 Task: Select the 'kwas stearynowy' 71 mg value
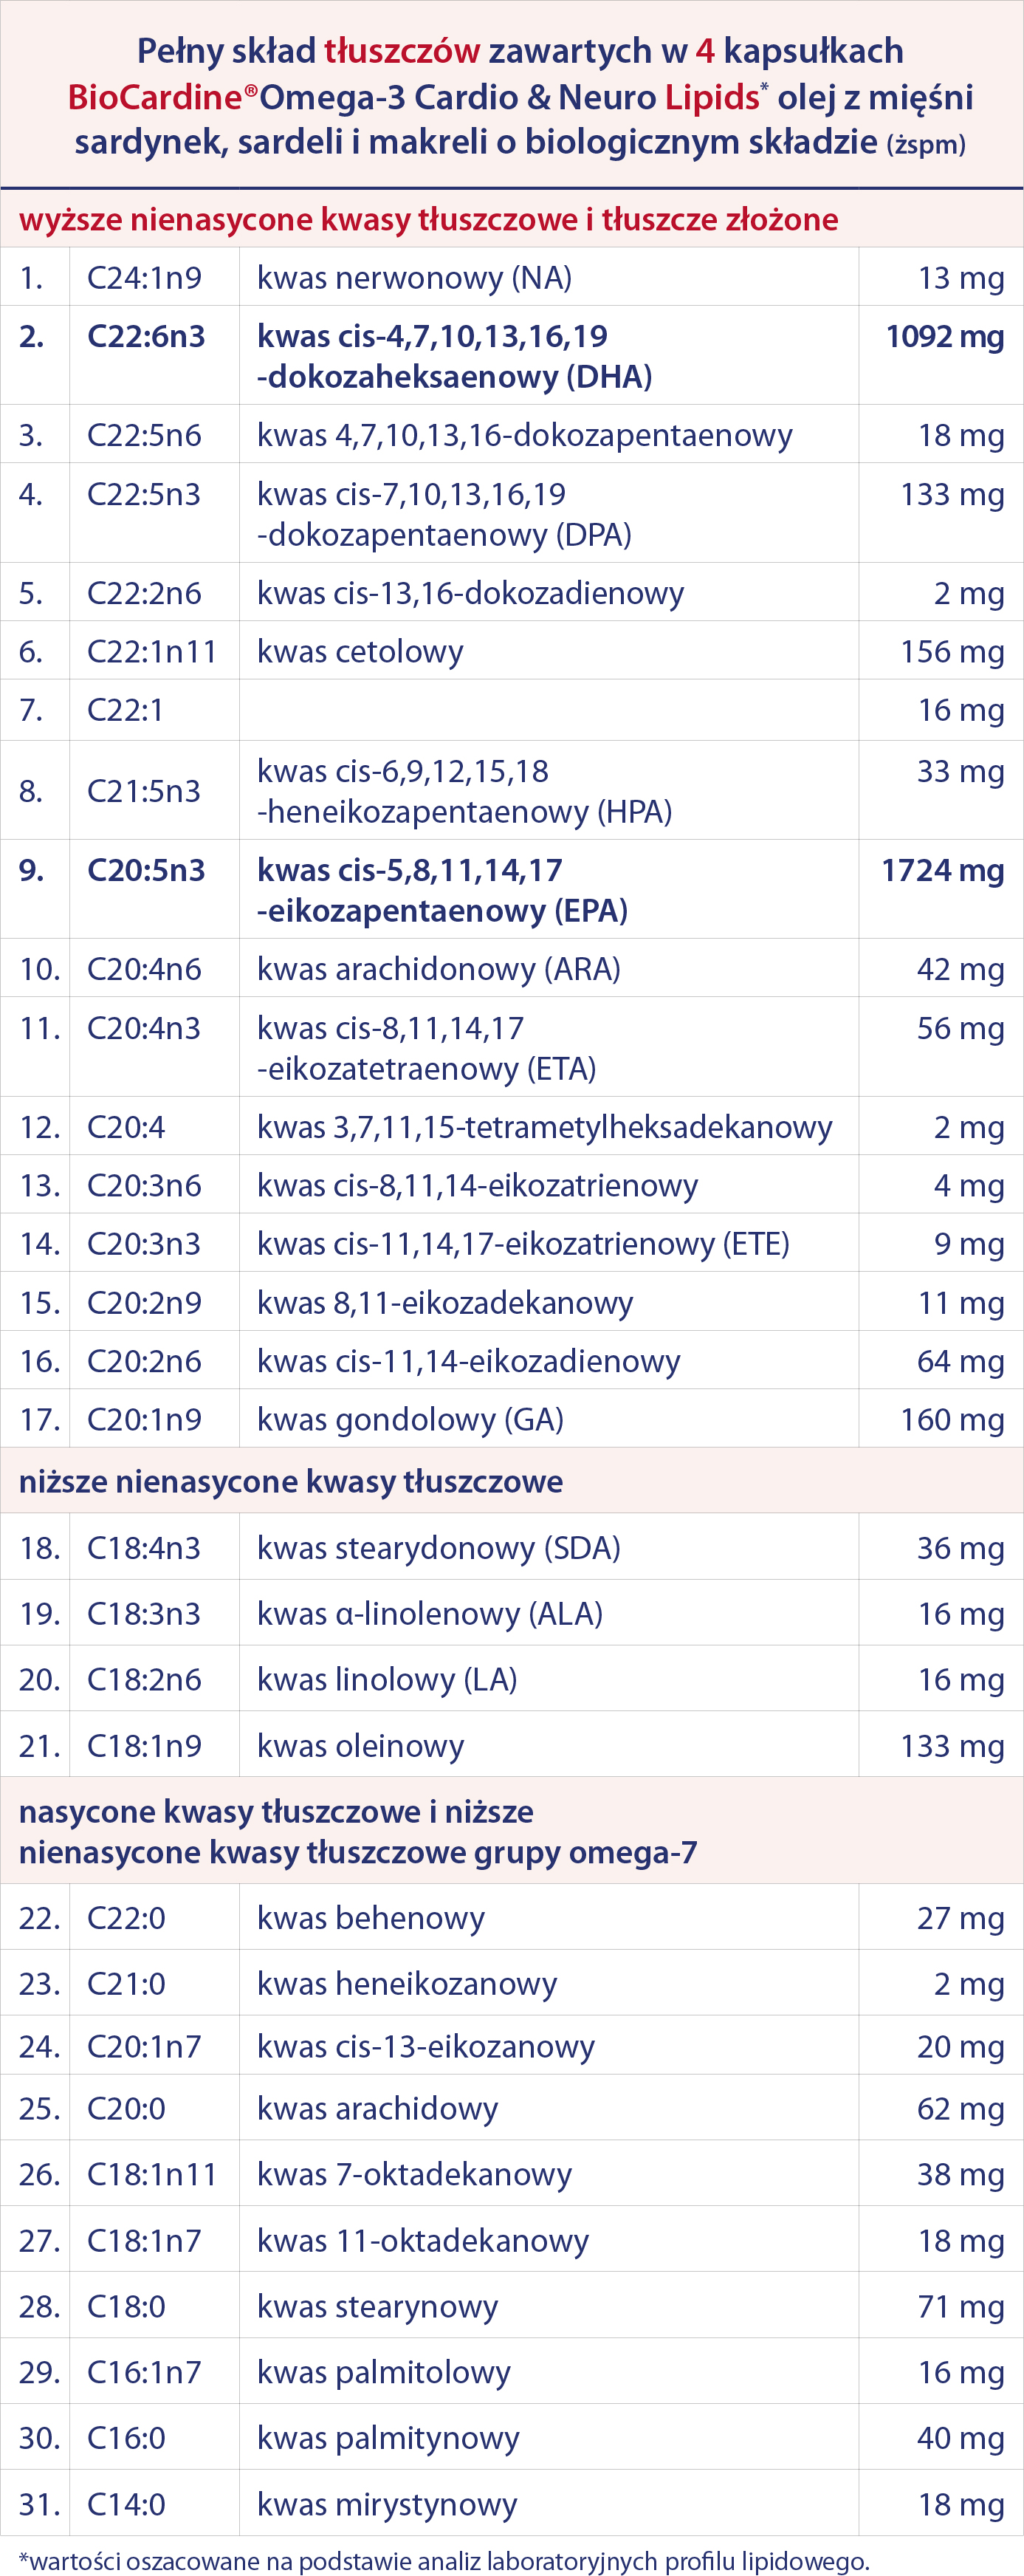click(961, 2306)
